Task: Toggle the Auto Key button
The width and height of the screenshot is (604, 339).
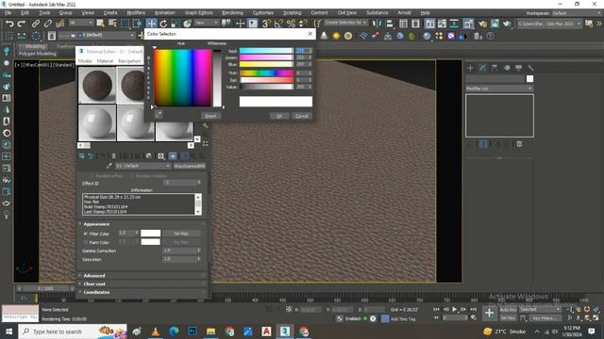Action: pos(508,310)
